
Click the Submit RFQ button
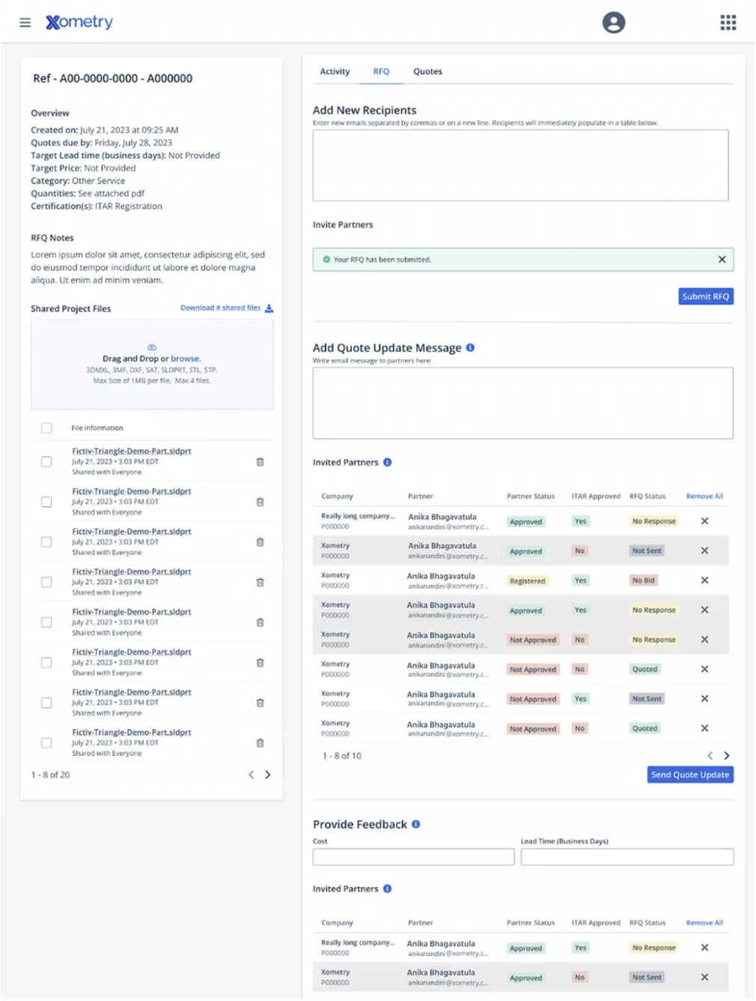(x=705, y=297)
